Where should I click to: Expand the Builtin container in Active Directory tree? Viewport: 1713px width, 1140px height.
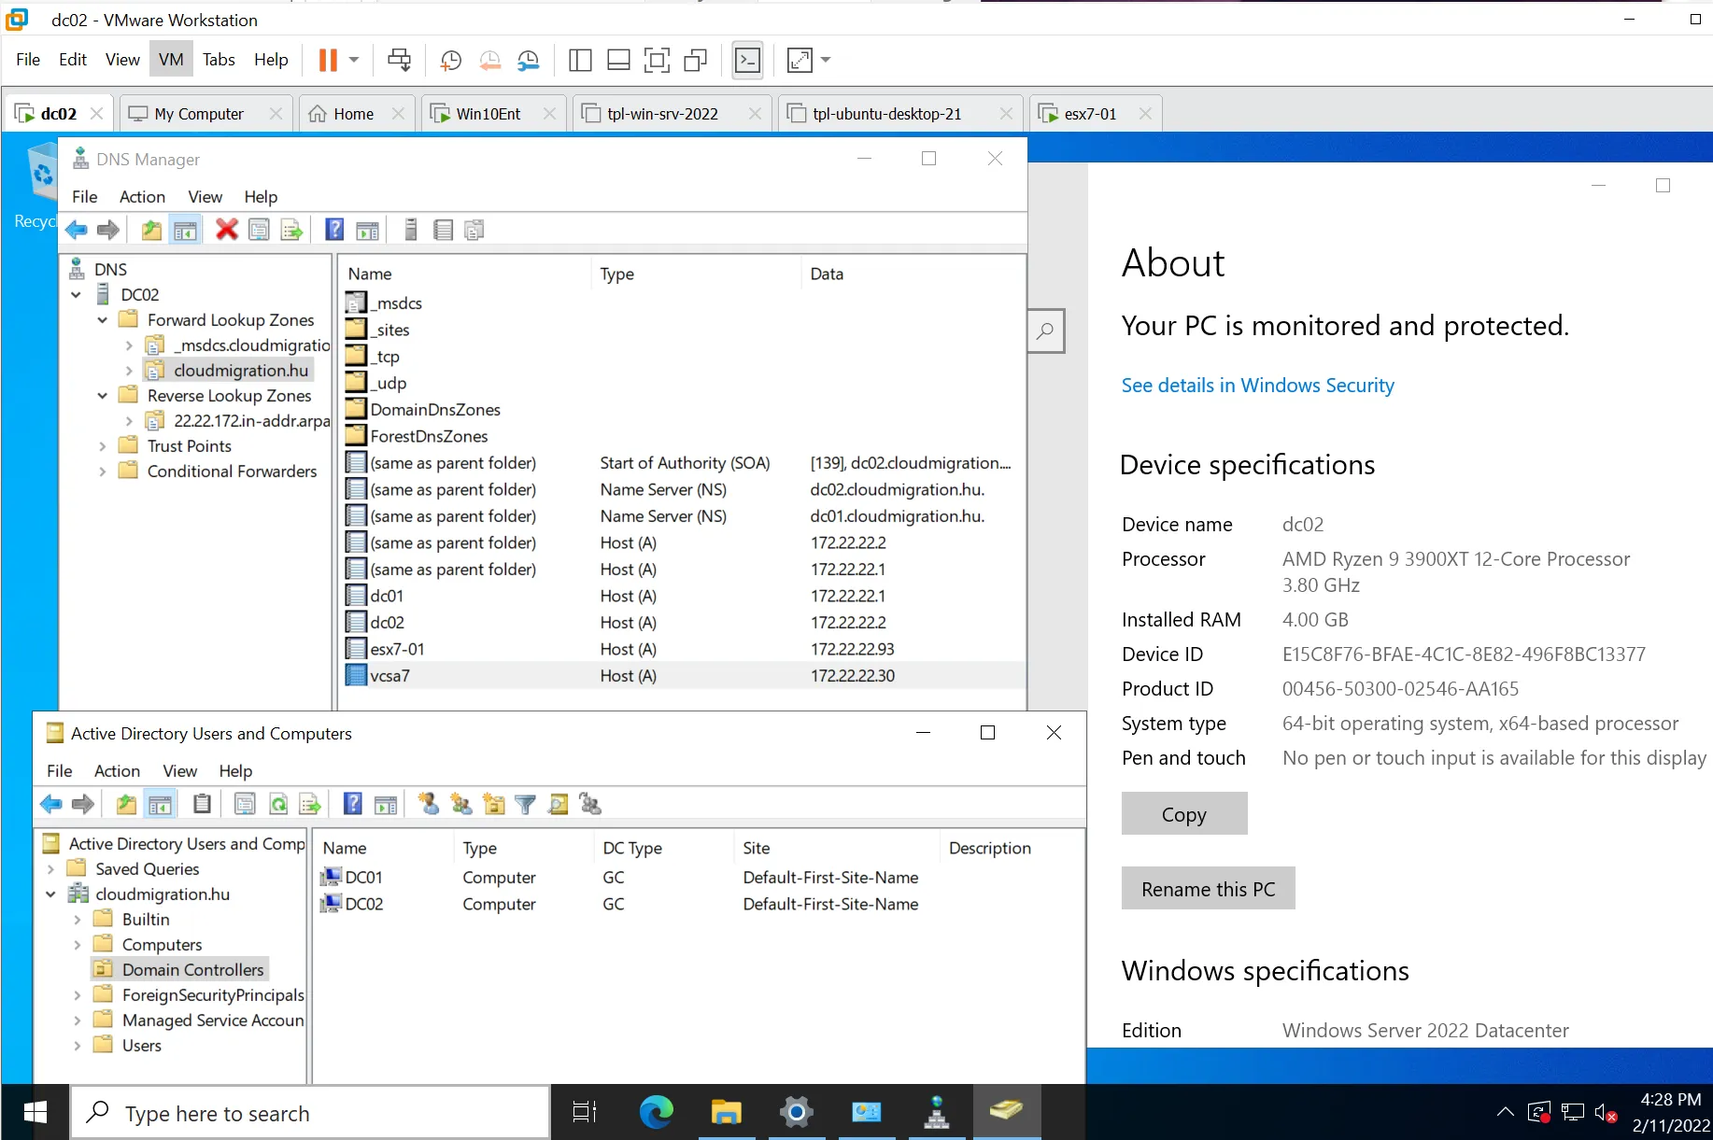coord(77,920)
